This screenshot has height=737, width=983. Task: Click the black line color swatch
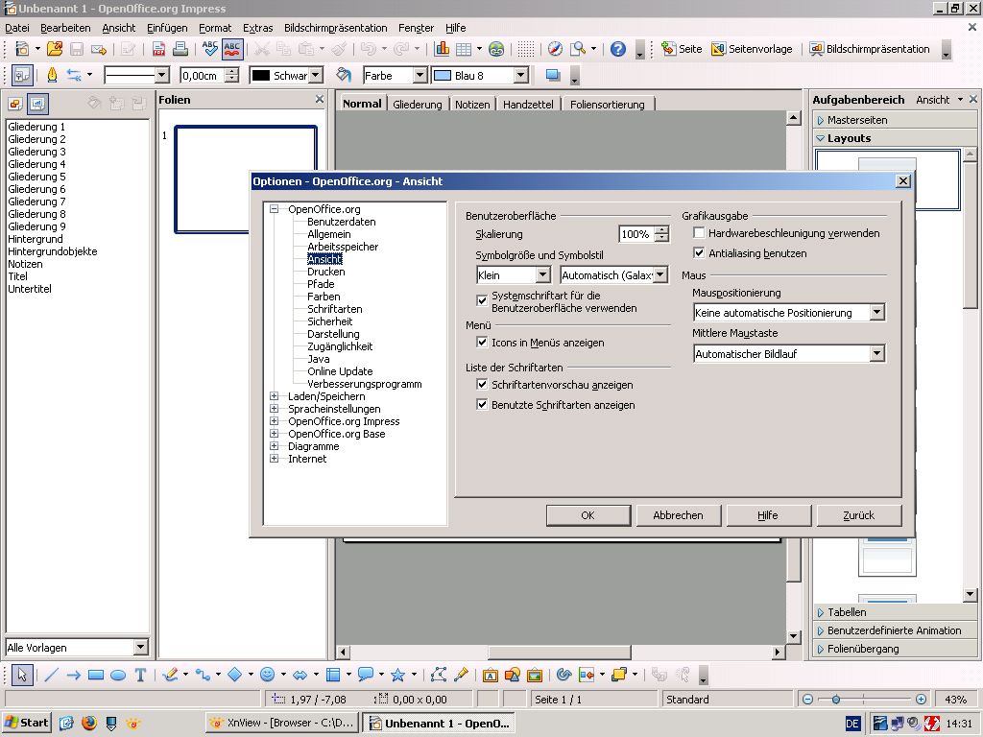tap(260, 75)
